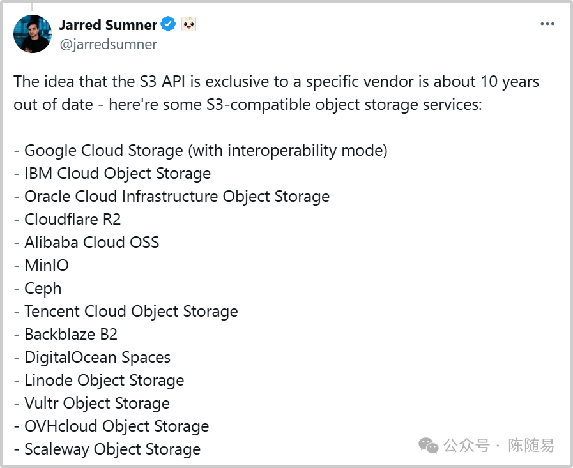The width and height of the screenshot is (573, 468).
Task: Click the Scaleway Object Storage line
Action: [x=107, y=449]
